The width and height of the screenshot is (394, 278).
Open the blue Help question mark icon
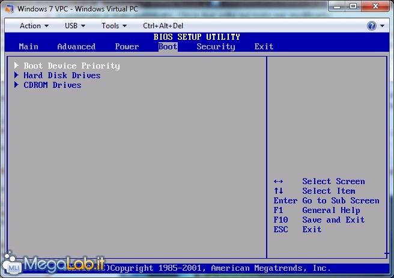coord(372,26)
